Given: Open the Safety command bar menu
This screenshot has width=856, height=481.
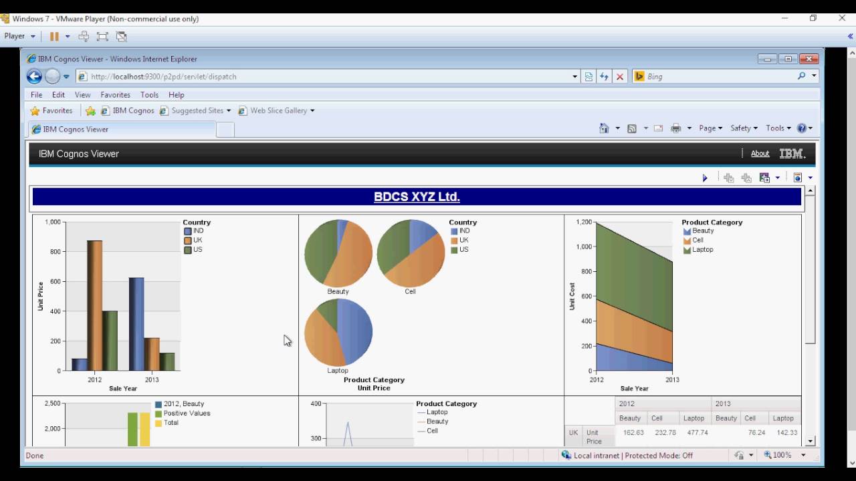Looking at the screenshot, I should point(744,128).
